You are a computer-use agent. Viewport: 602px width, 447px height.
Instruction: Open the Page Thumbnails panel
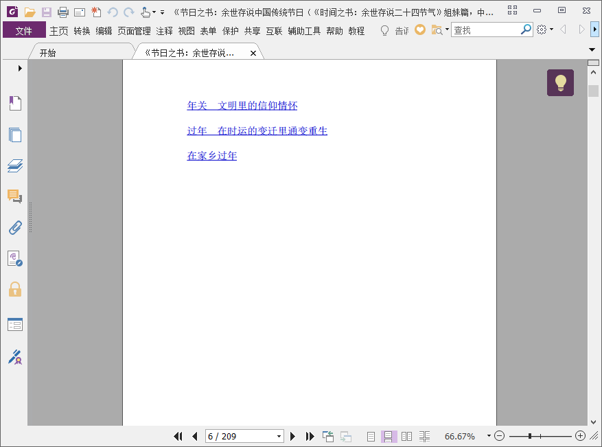(x=15, y=135)
